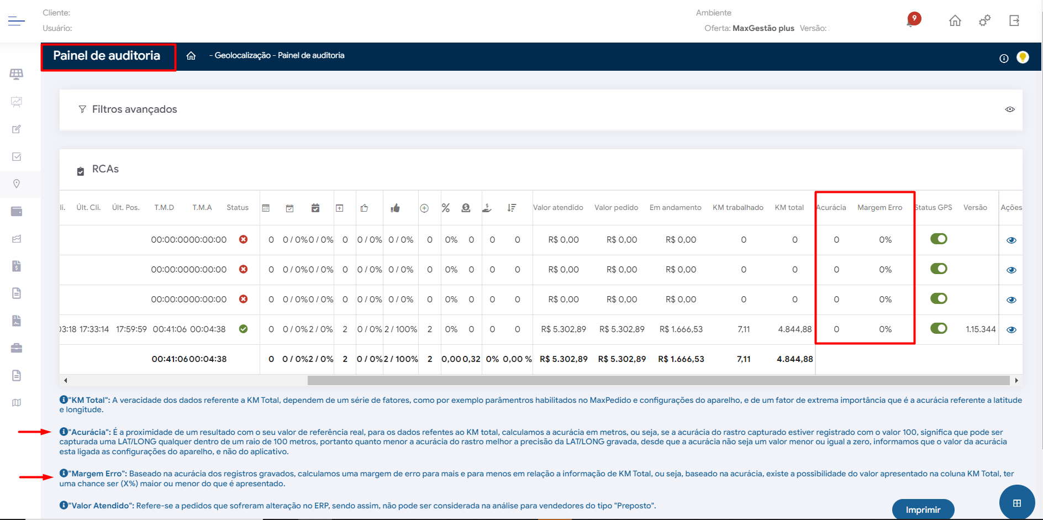
Task: Click the round blue grid floating button
Action: click(x=1016, y=503)
